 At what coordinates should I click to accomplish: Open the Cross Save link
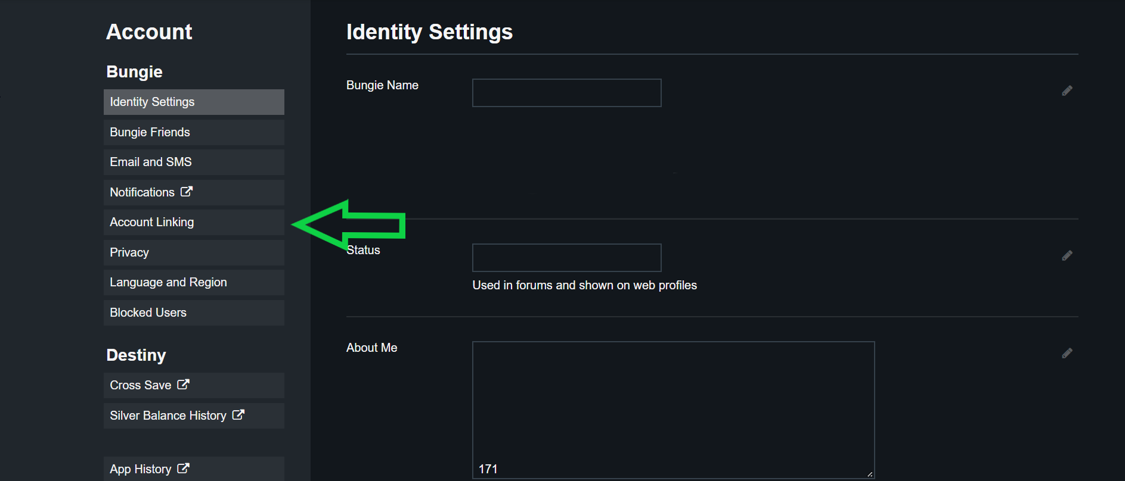point(141,385)
